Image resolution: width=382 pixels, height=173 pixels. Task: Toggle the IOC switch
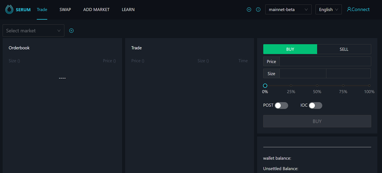[x=316, y=106]
